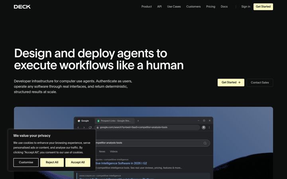Click the demo browser address bar
Image resolution: width=287 pixels, height=179 pixels.
(147, 127)
